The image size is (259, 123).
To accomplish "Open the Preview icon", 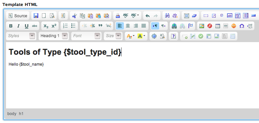I will pyautogui.click(x=52, y=16).
